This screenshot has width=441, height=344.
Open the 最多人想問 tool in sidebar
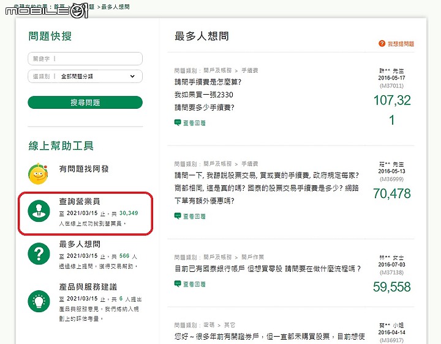[x=80, y=244]
